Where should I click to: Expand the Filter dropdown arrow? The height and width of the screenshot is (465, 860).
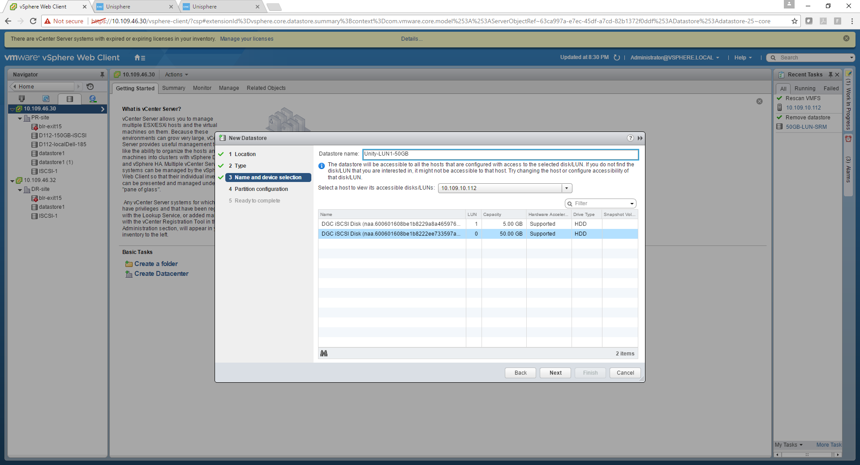632,204
